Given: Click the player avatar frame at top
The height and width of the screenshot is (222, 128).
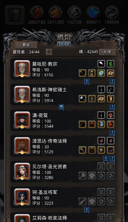Looking at the screenshot, I should [15, 15].
